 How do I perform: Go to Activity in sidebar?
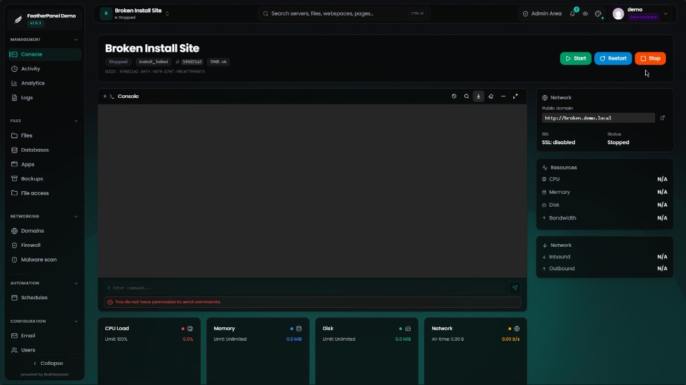tap(45, 69)
